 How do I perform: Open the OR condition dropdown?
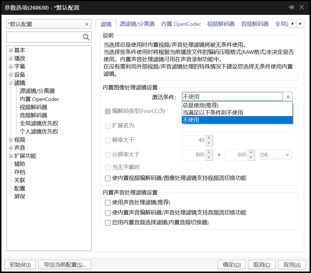pyautogui.click(x=276, y=155)
